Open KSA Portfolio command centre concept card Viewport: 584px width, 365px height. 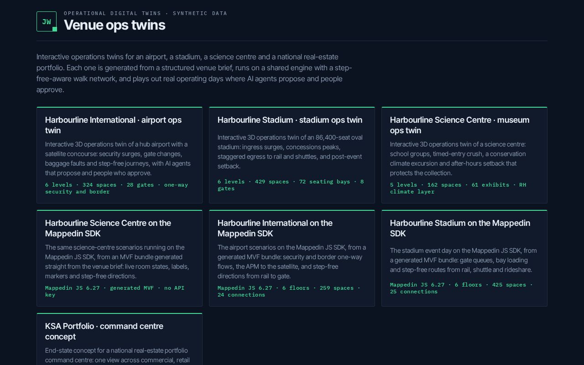120,339
